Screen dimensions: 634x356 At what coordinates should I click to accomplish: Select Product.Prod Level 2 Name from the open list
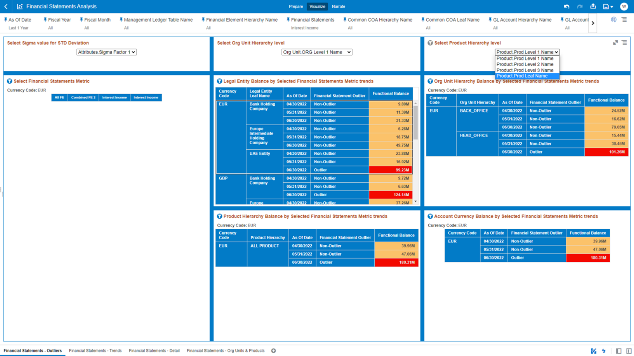click(x=526, y=64)
